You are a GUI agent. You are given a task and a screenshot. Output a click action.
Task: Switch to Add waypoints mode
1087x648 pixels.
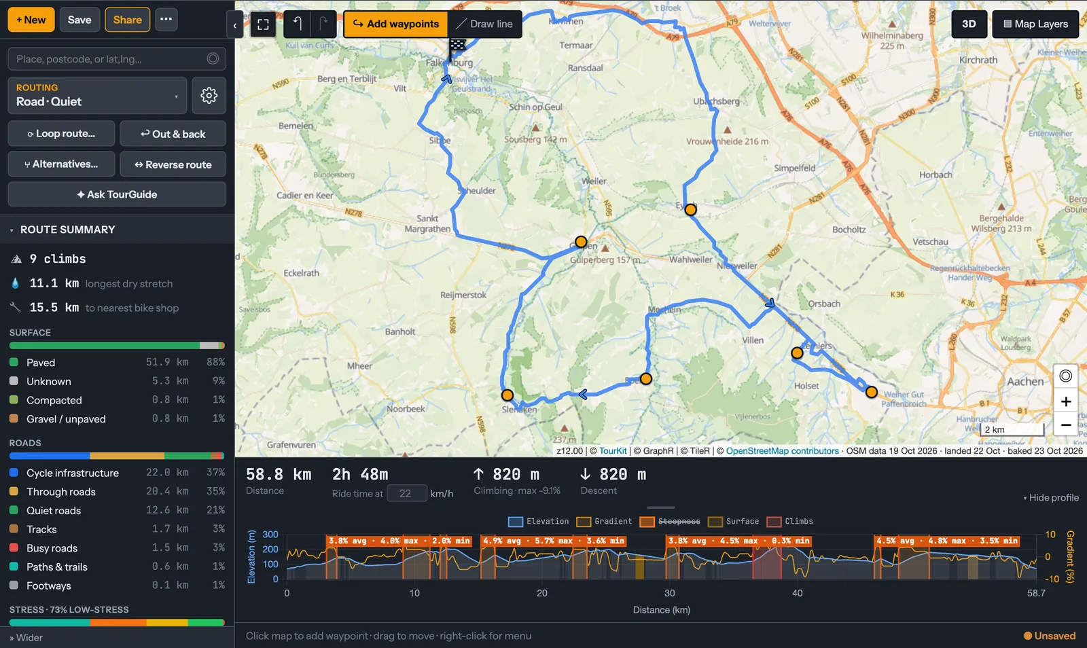(x=396, y=24)
